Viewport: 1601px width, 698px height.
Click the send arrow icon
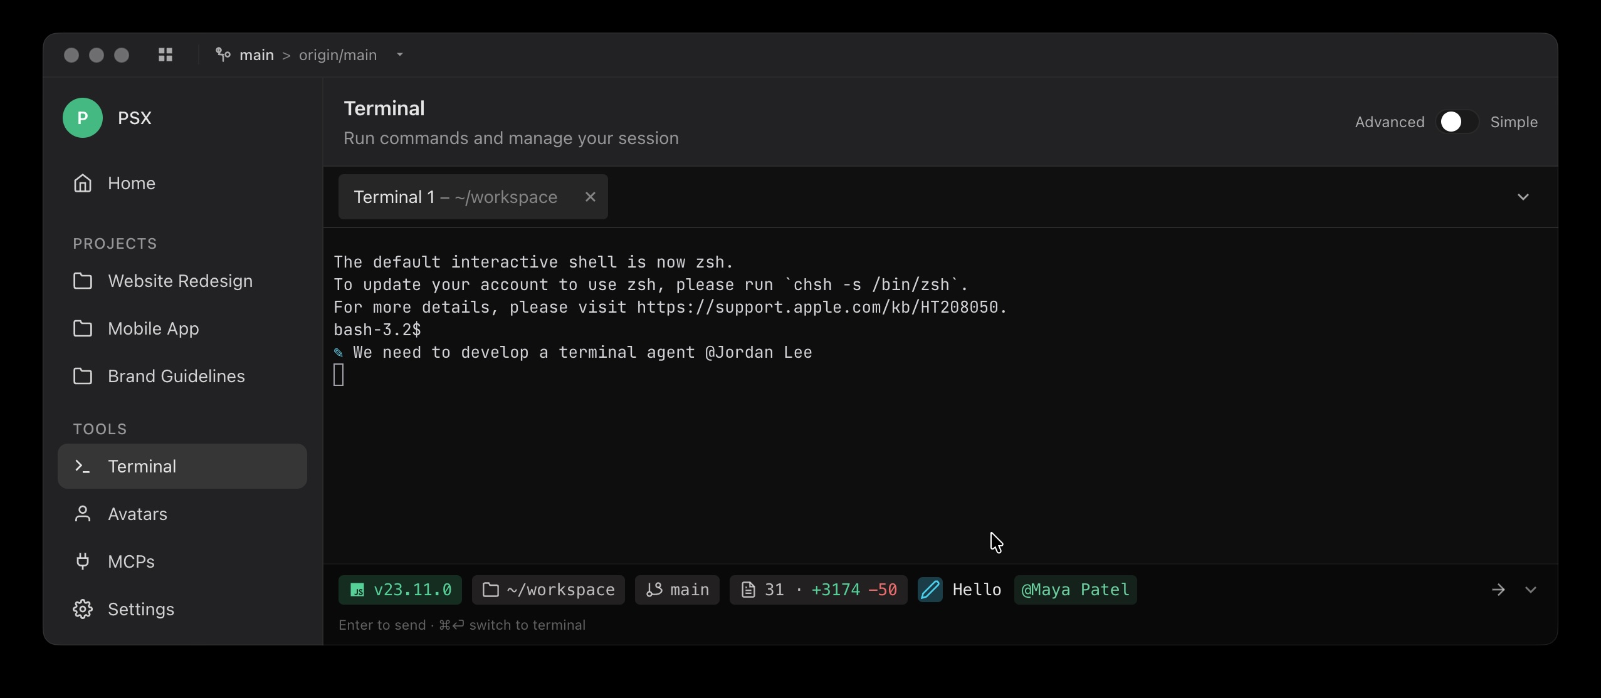(1498, 590)
